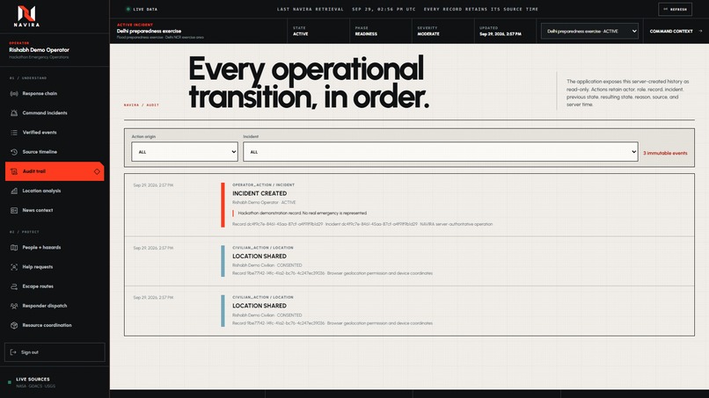Click the News context icon
The image size is (709, 398).
pyautogui.click(x=14, y=210)
